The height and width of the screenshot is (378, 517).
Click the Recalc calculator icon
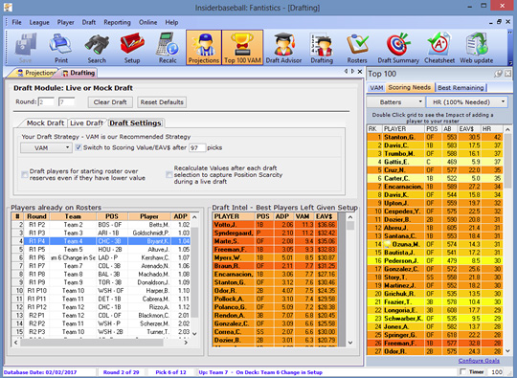168,48
